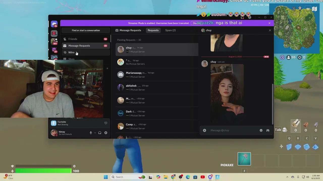Toggle microphone mute in user panel
323x181 pixels.
pos(91,133)
